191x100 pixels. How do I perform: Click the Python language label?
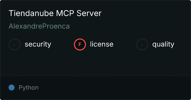(29, 88)
